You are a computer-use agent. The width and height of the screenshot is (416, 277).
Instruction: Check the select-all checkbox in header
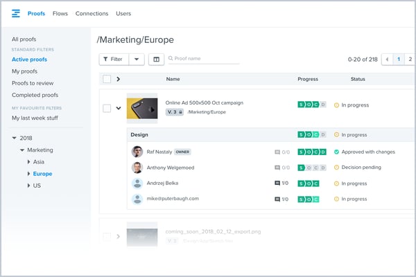coord(107,79)
